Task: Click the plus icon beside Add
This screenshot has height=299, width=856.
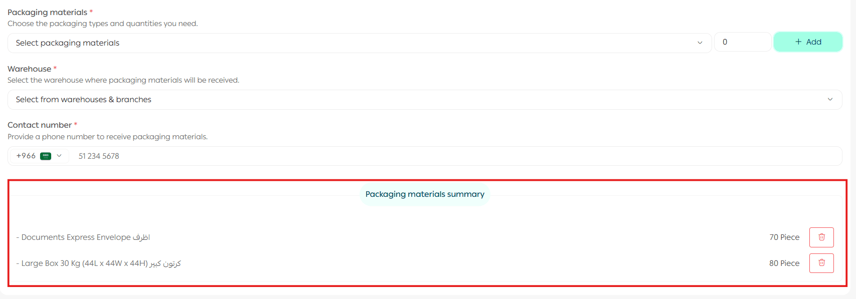Action: 798,42
